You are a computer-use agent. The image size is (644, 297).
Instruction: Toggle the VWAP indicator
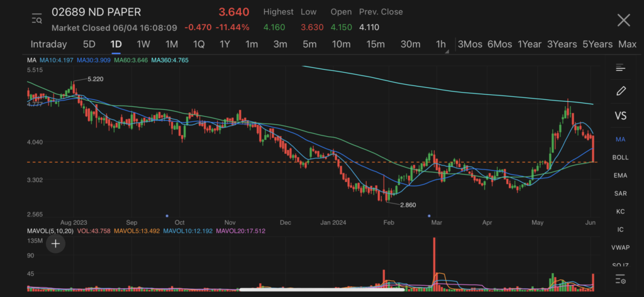click(621, 247)
